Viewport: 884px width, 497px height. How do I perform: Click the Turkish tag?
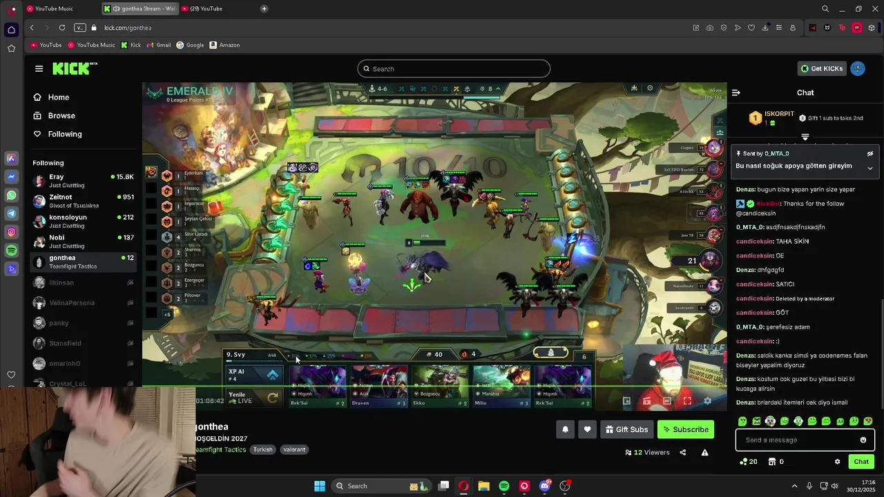262,449
